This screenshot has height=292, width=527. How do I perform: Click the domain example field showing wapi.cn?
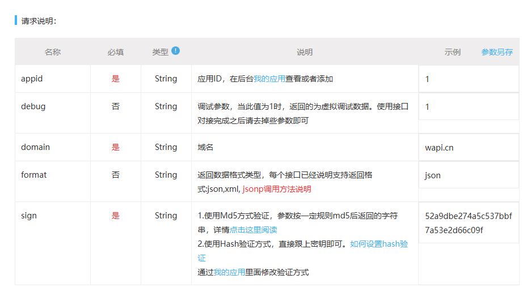469,148
